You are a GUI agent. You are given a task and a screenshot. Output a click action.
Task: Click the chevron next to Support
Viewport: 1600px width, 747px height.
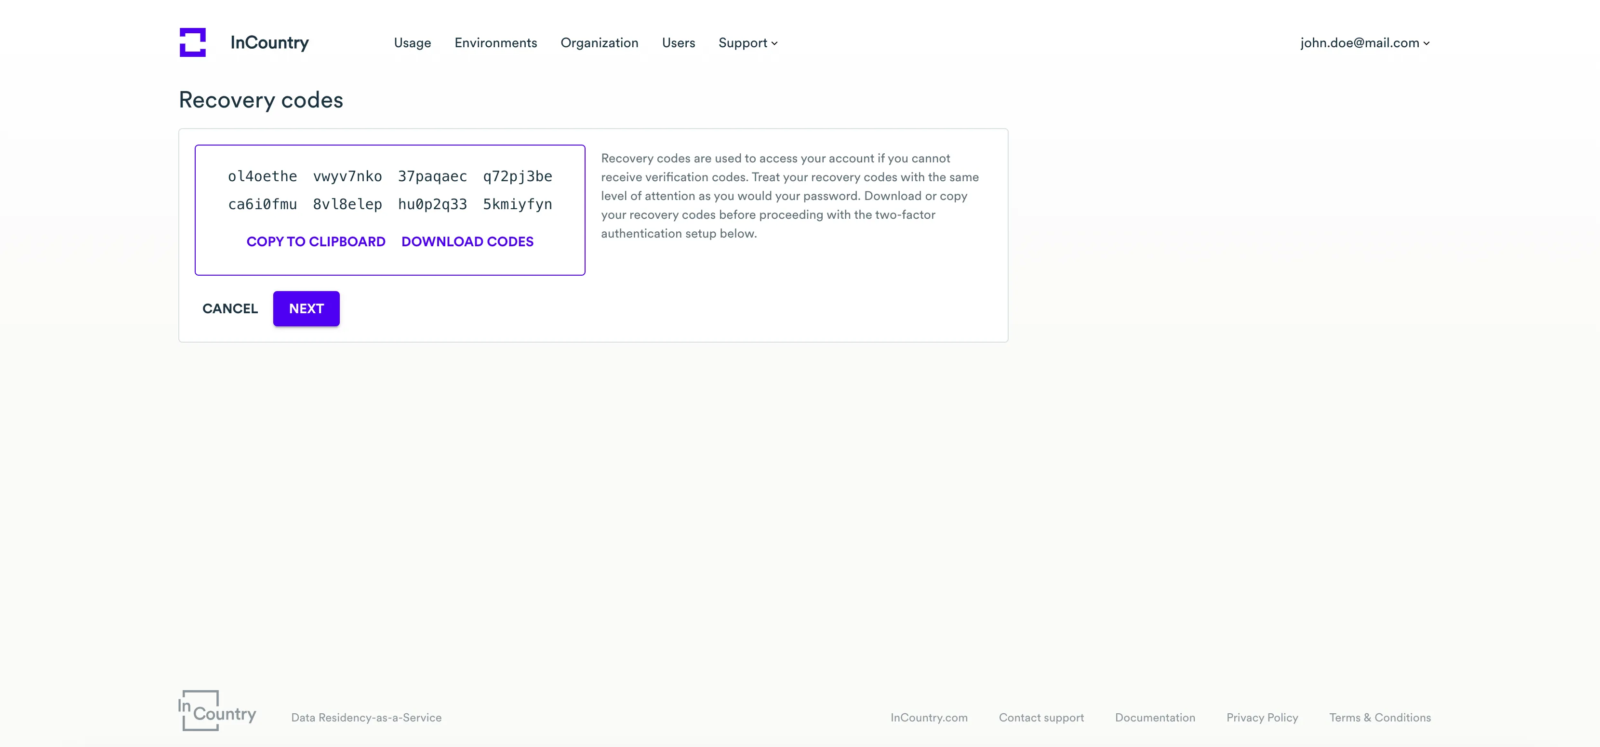774,43
